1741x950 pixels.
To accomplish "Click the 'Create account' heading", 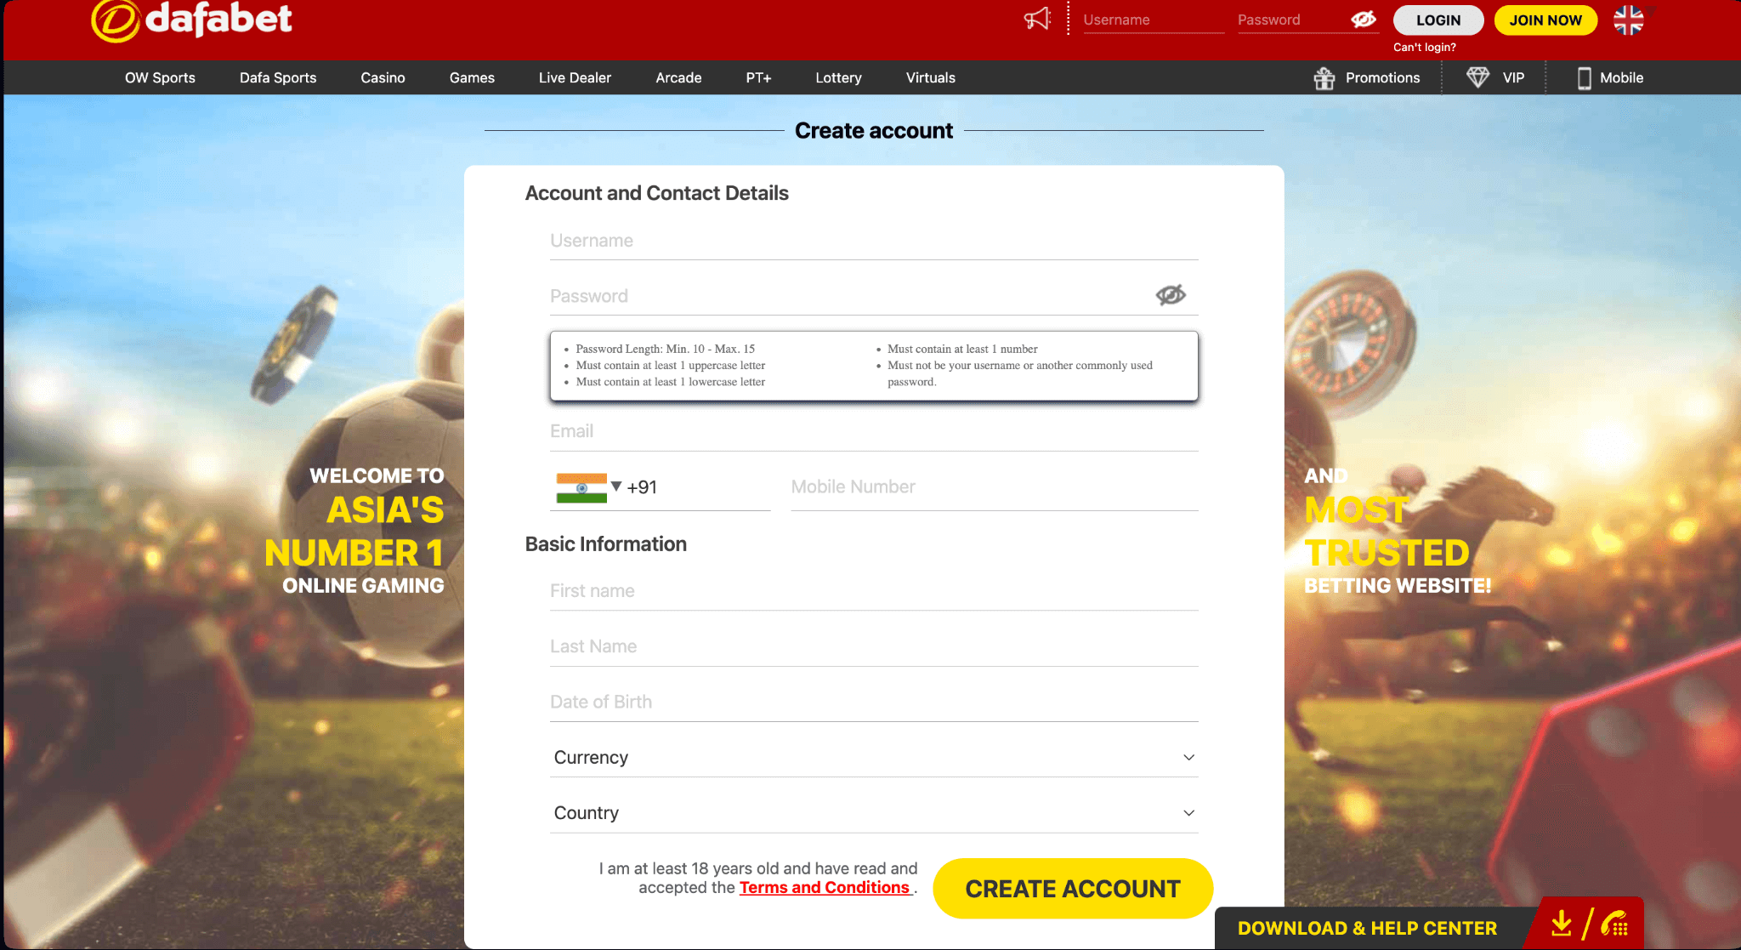I will coord(874,130).
